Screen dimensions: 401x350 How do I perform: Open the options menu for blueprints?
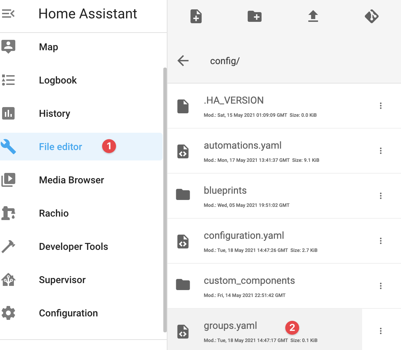[x=381, y=196]
